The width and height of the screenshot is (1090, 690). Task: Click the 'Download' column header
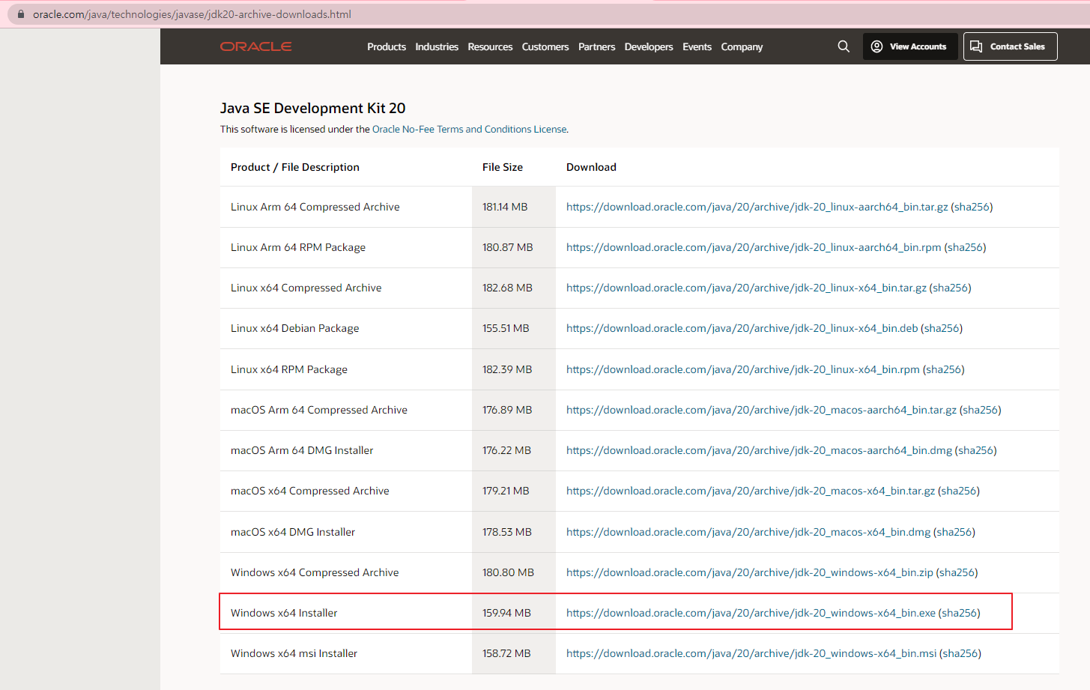[x=591, y=167]
